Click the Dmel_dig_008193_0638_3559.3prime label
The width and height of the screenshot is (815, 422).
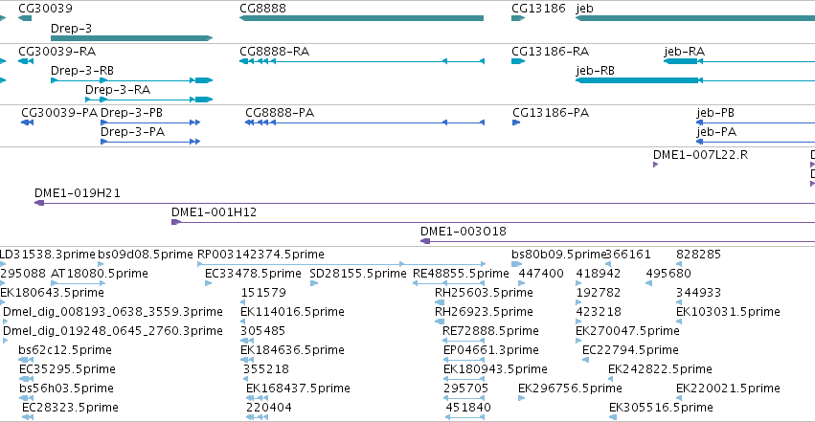(x=113, y=312)
